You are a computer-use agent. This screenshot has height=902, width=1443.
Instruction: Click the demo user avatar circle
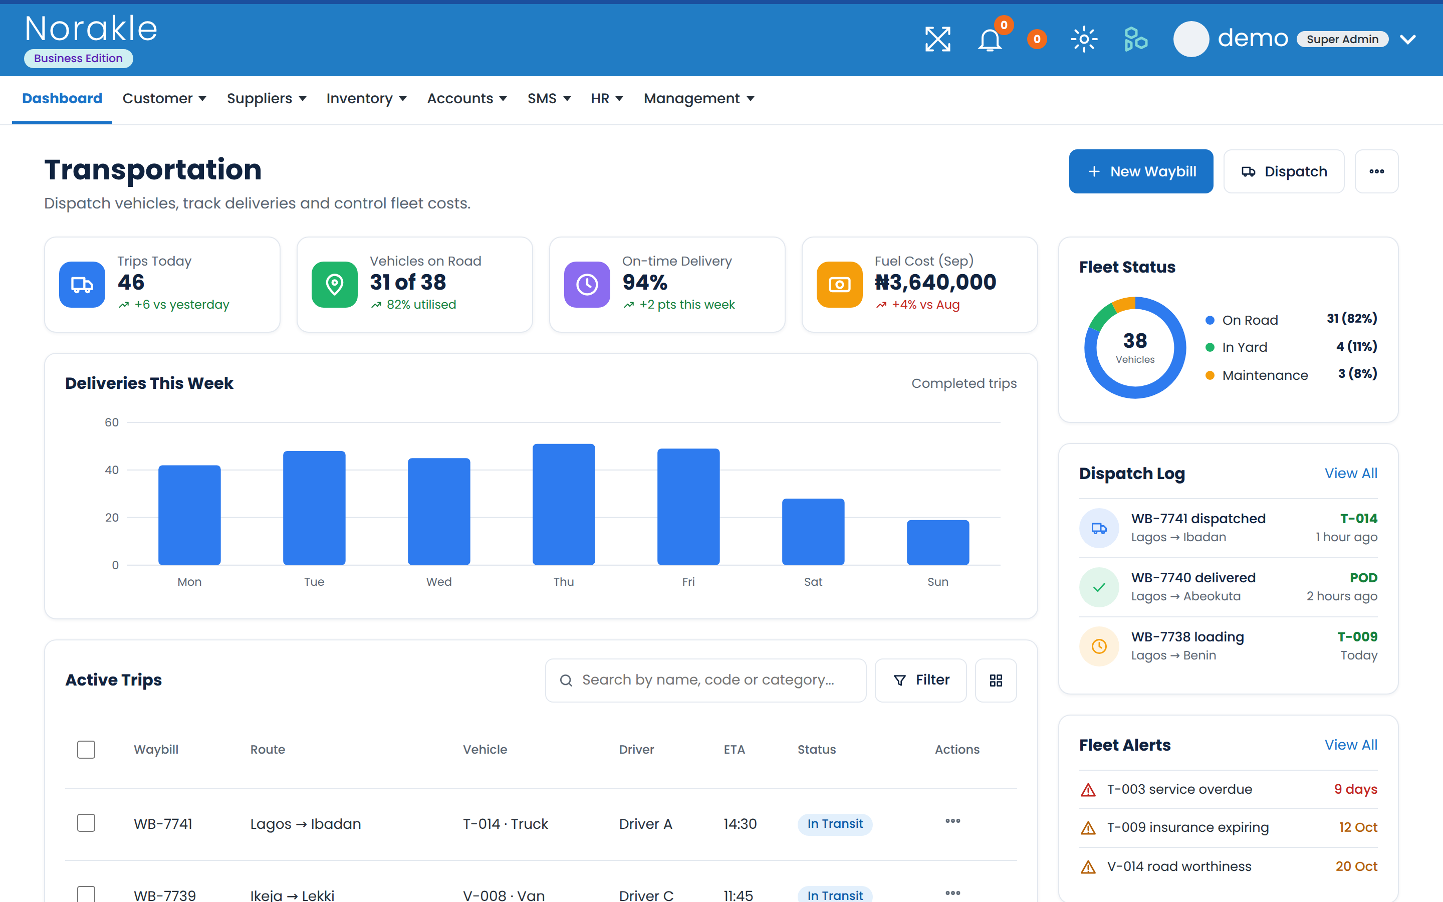[x=1191, y=40]
